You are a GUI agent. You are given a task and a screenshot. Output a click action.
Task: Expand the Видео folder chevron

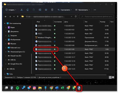tap(6, 27)
